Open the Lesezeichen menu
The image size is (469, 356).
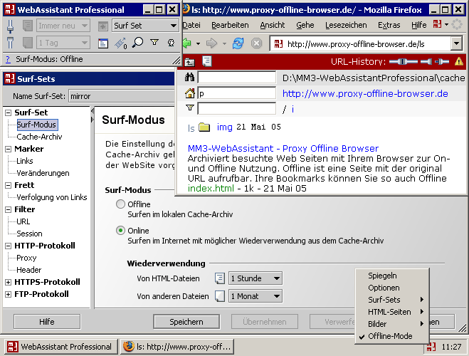[x=346, y=25]
